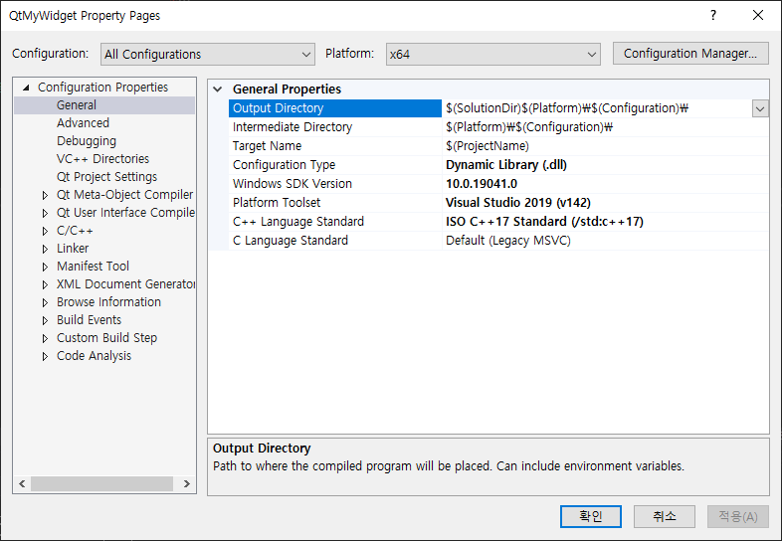This screenshot has width=782, height=541.
Task: Collapse the Configuration Properties tree node
Action: point(26,88)
